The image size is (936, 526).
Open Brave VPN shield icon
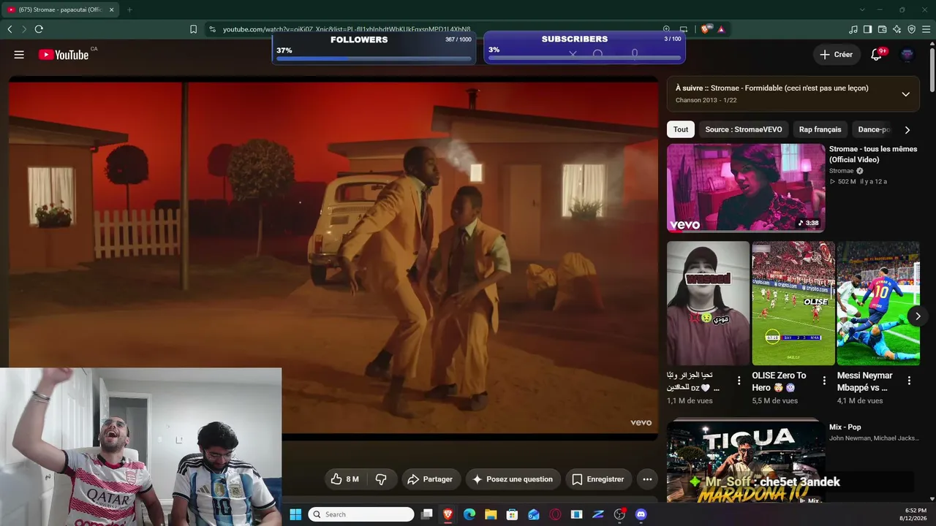tap(911, 29)
